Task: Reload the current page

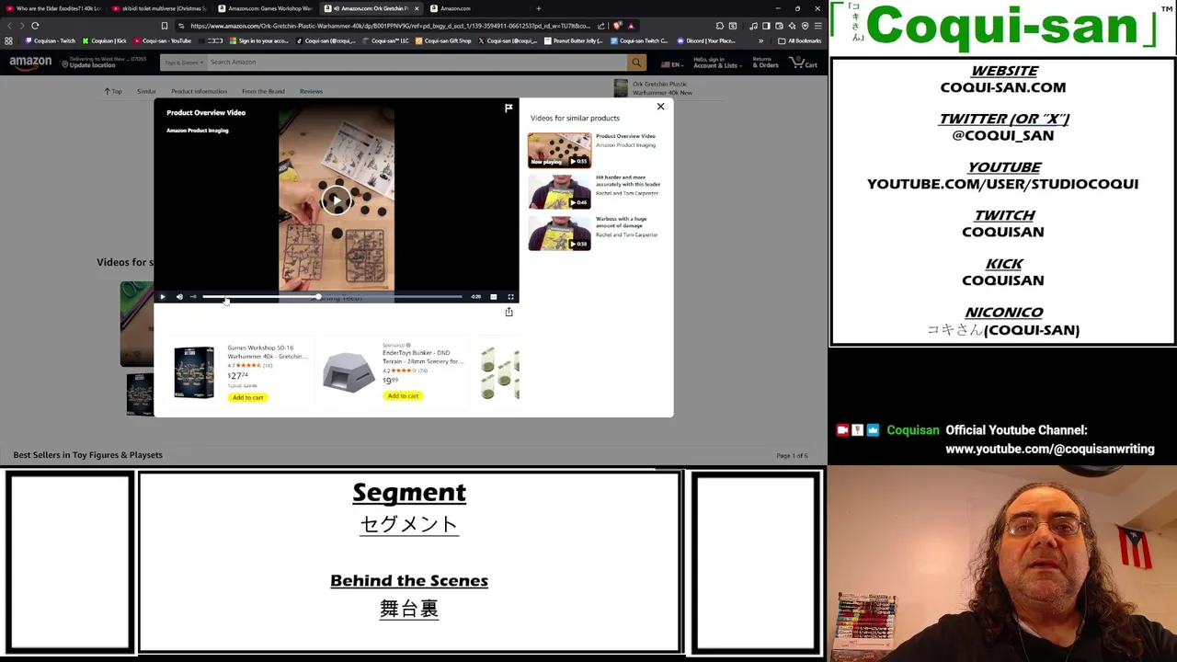Action: [35, 26]
